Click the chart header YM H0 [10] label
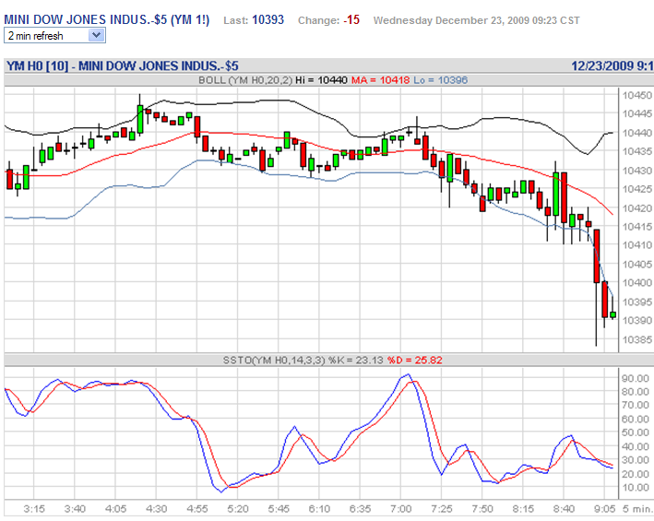 pos(37,65)
